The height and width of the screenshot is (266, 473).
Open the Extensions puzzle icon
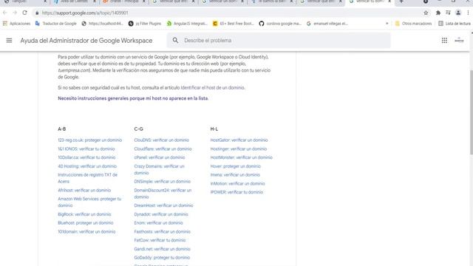pyautogui.click(x=438, y=13)
